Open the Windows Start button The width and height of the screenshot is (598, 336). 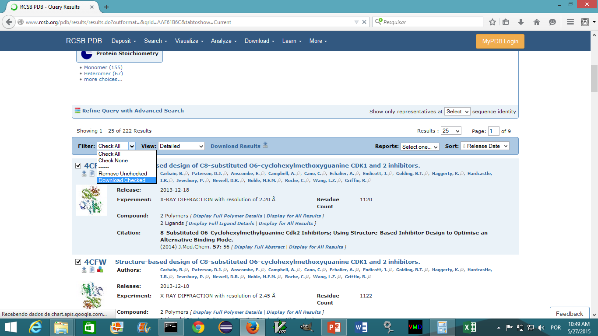11,327
